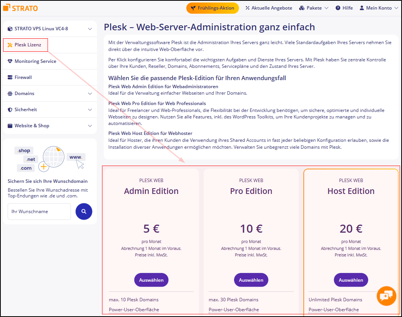Viewport: 402px width, 317px height.
Task: Click 'Unlimited Plesk Domains' text
Action: coord(335,300)
